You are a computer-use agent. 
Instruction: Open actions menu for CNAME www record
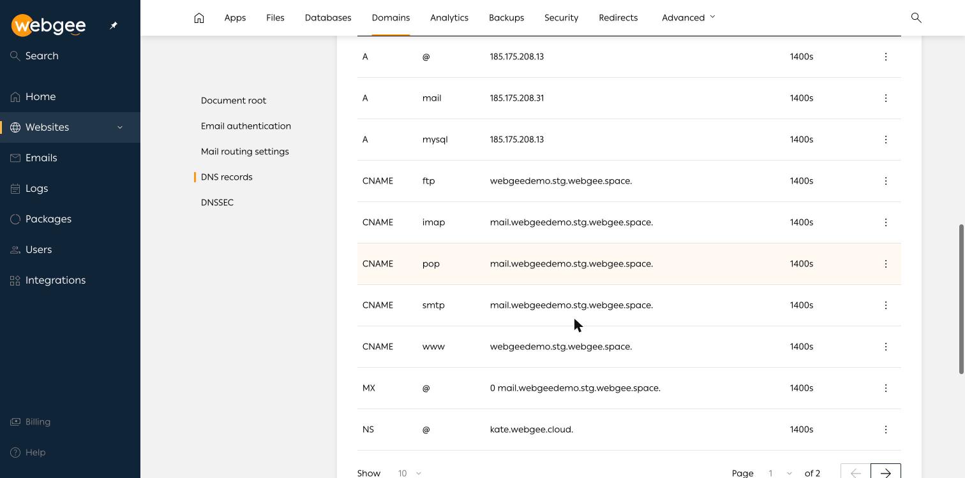[885, 347]
